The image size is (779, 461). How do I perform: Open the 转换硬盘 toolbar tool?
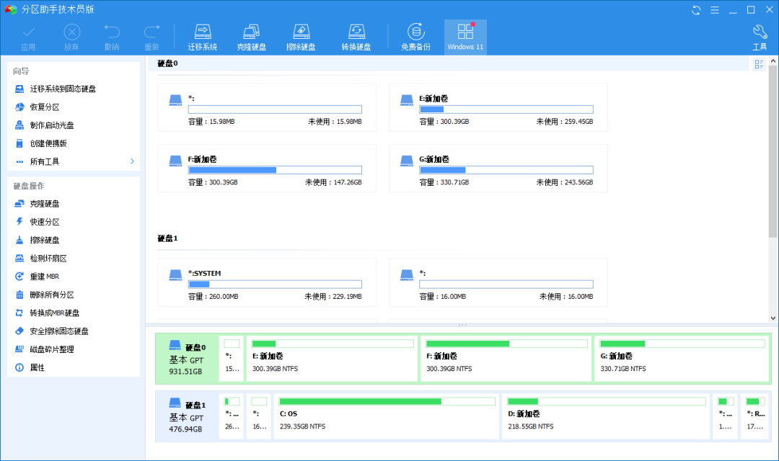[356, 37]
